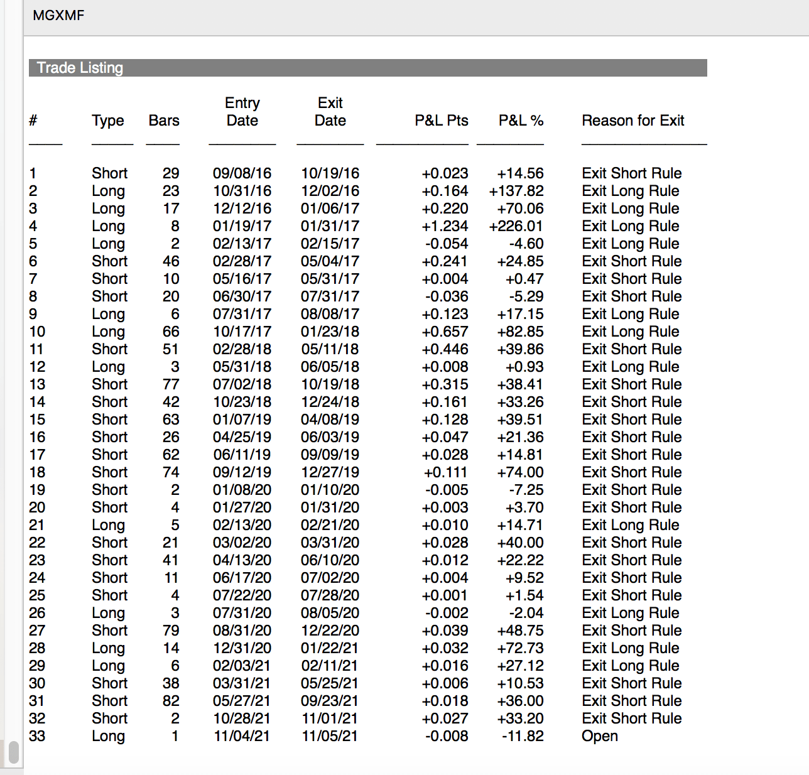Click the vertical scrollbar thumb at left edge
This screenshot has height=775, width=809.
click(x=13, y=752)
